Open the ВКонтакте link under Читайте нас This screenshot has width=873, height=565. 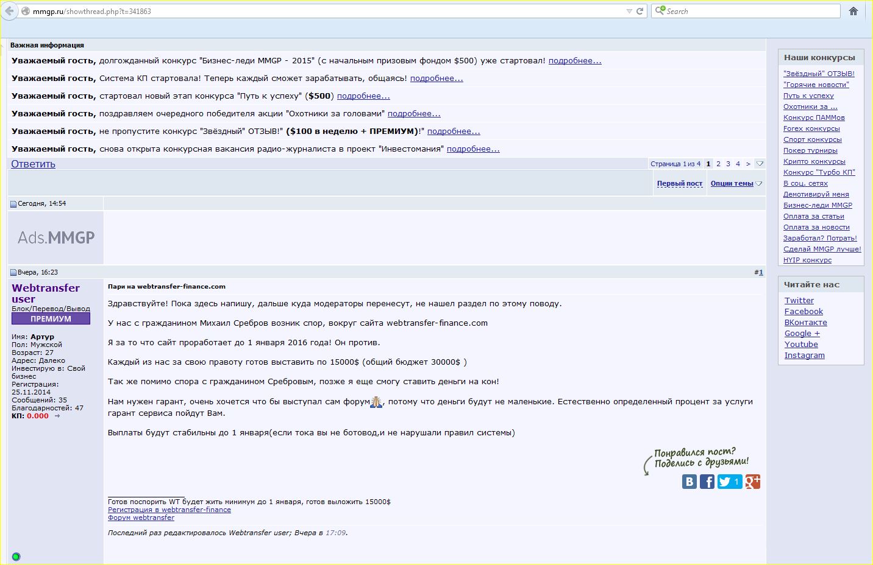coord(805,323)
